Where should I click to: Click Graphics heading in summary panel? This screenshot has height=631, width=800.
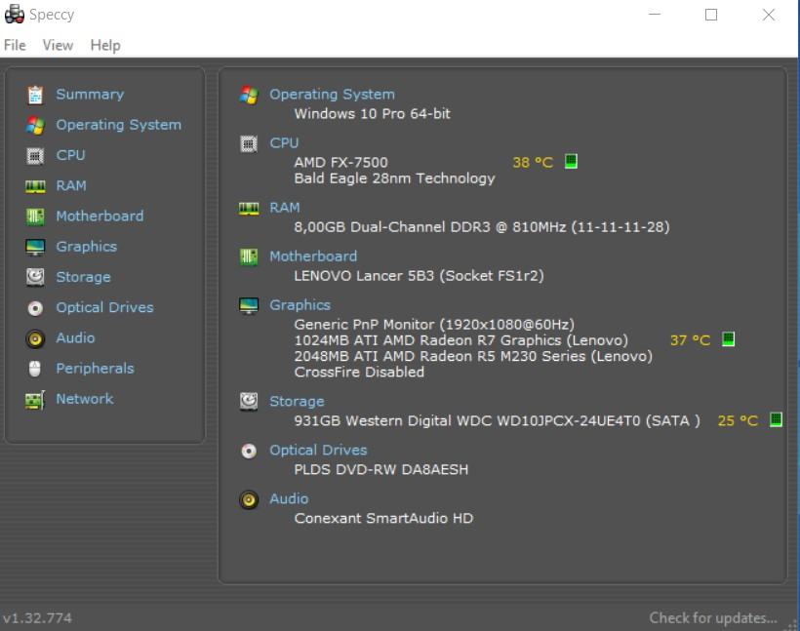[x=300, y=305]
